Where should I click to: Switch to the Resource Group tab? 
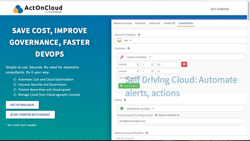click(x=122, y=23)
